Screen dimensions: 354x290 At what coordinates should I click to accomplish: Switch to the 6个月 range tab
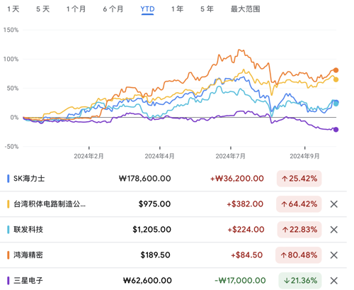(x=113, y=9)
